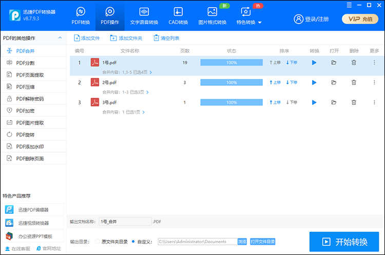The width and height of the screenshot is (385, 255).
Task: Delete 2号.pdf with trash icon
Action: click(354, 82)
